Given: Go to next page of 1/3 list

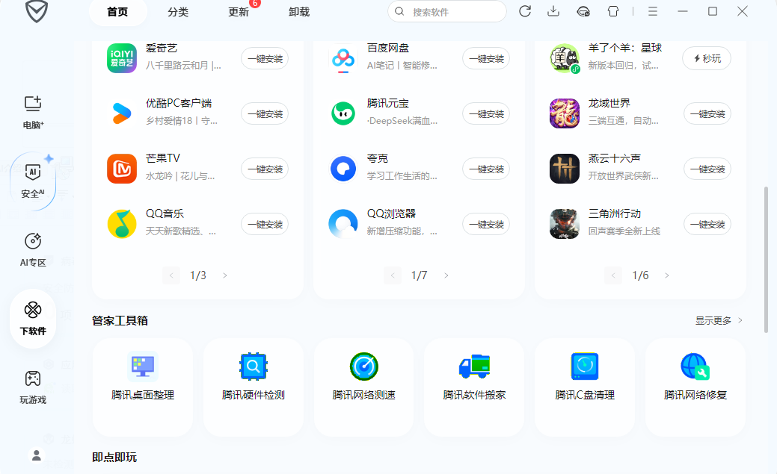Looking at the screenshot, I should [225, 275].
